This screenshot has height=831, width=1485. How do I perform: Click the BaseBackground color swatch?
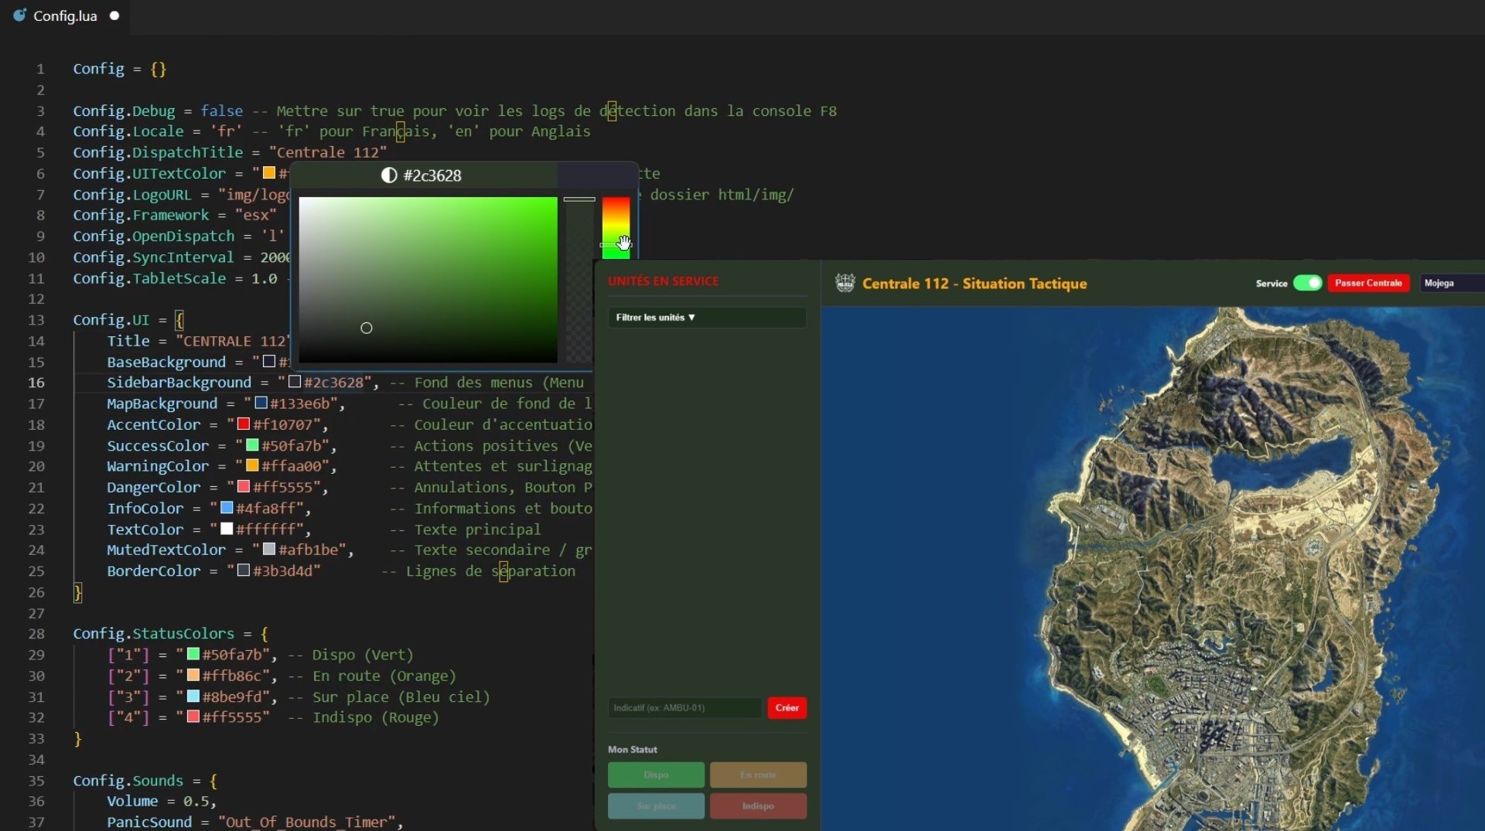coord(269,362)
